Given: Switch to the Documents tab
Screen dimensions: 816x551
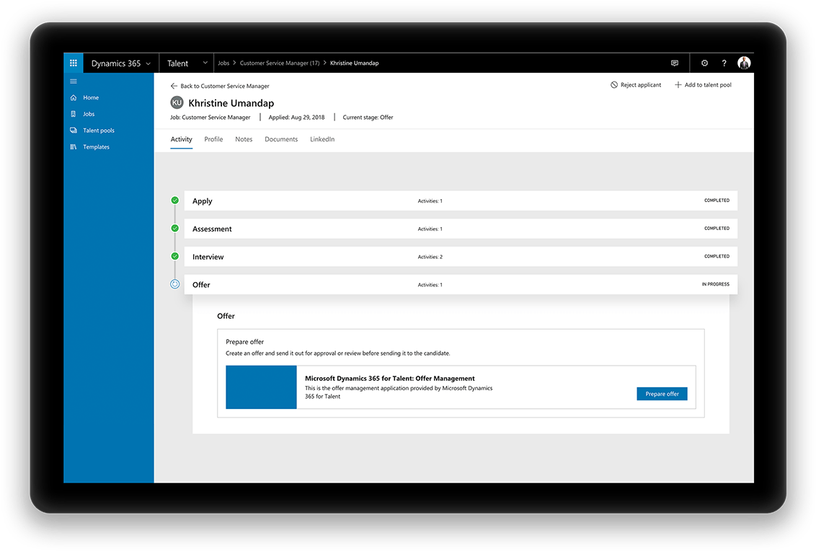Looking at the screenshot, I should 281,139.
